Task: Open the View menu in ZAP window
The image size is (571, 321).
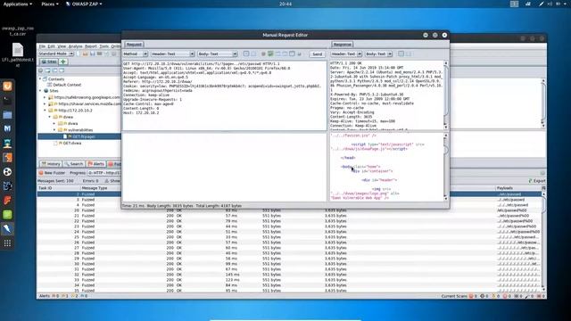Action: (x=62, y=46)
